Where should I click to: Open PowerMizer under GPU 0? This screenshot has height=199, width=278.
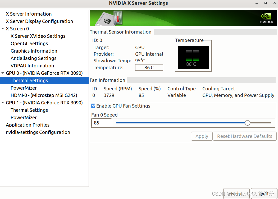coord(24,88)
